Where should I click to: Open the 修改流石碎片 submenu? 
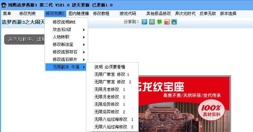[66, 60]
